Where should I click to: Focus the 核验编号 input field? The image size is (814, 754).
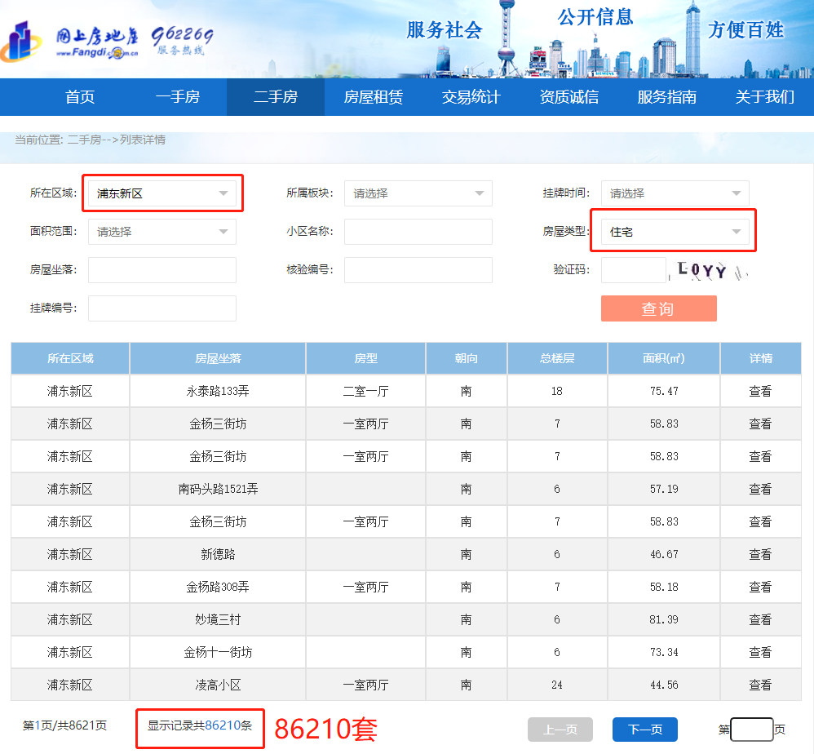pyautogui.click(x=418, y=270)
